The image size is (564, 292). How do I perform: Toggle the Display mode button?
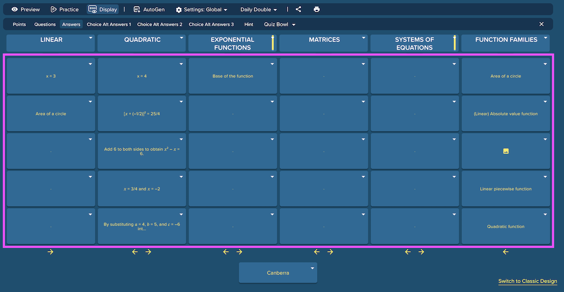[102, 9]
